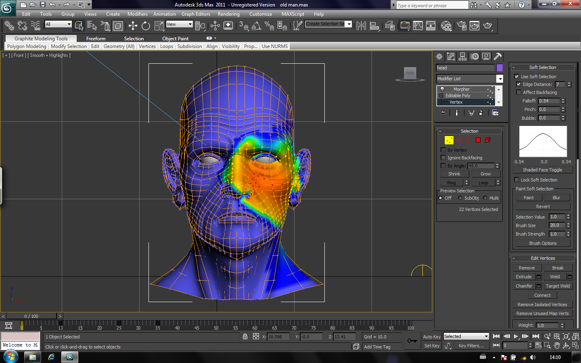Viewport: 581px width, 363px height.
Task: Select the SubObj preview selection radio
Action: pos(460,198)
